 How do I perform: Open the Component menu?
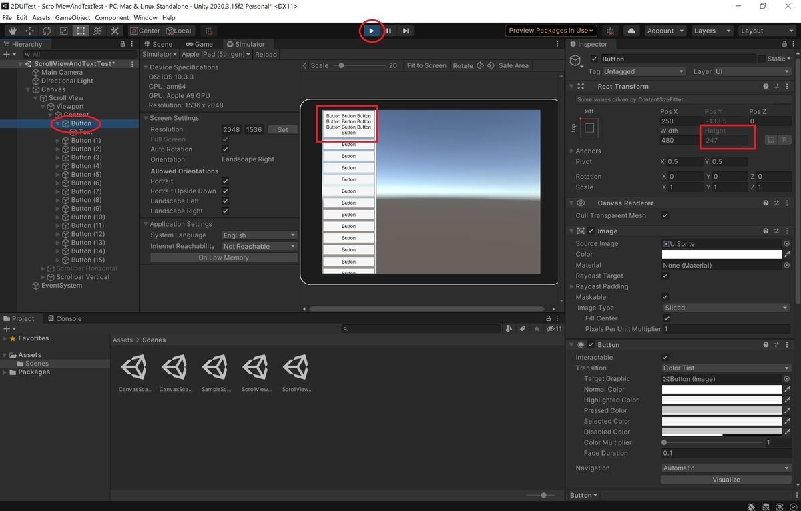coord(112,17)
